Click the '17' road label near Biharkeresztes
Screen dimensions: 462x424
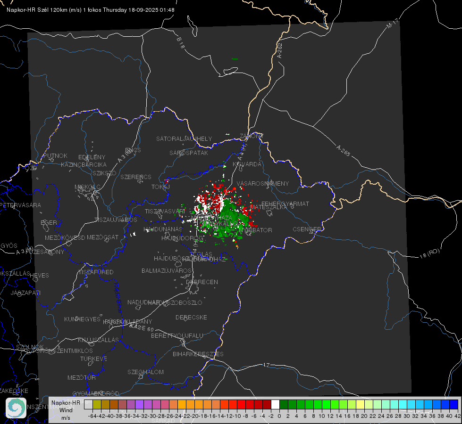tap(266, 365)
